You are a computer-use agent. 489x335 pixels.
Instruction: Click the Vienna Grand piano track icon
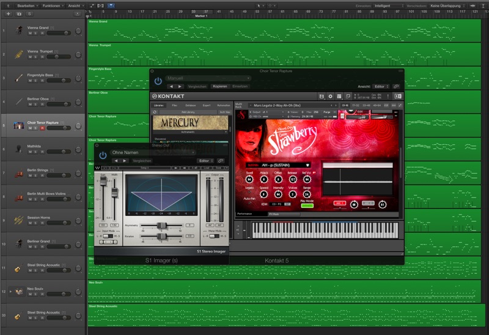[19, 30]
